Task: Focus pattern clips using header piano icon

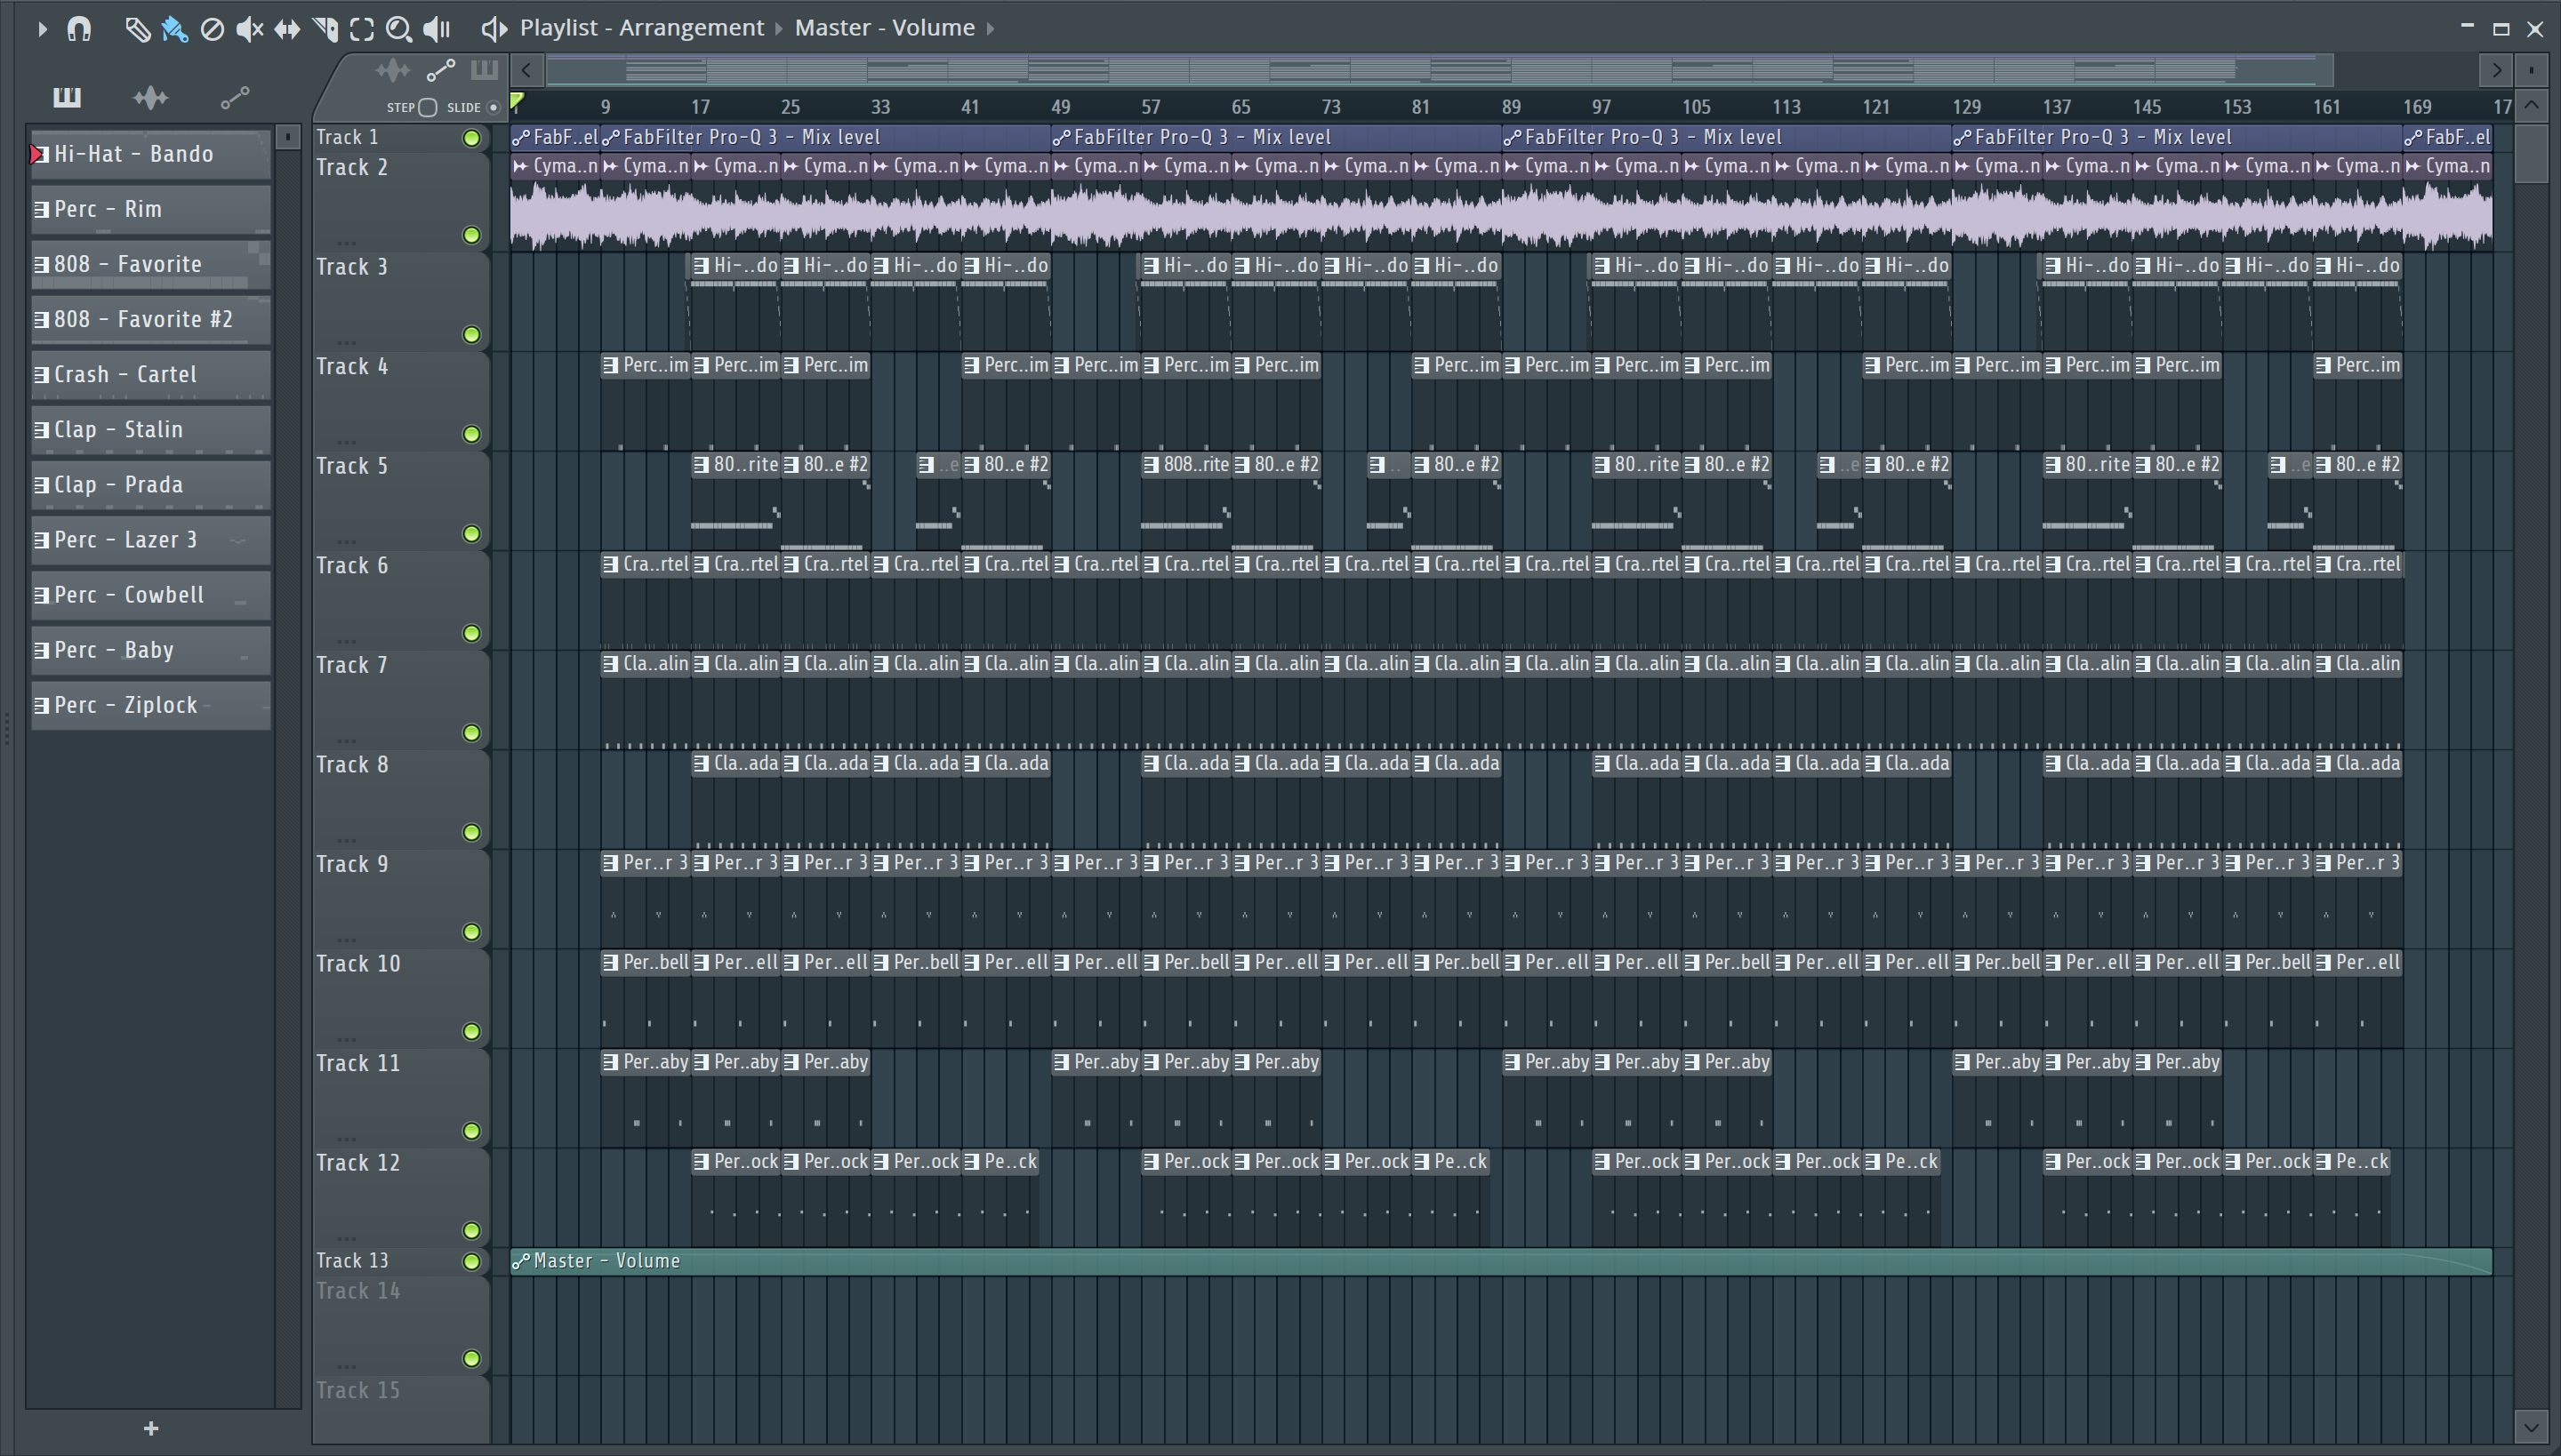Action: [x=484, y=70]
